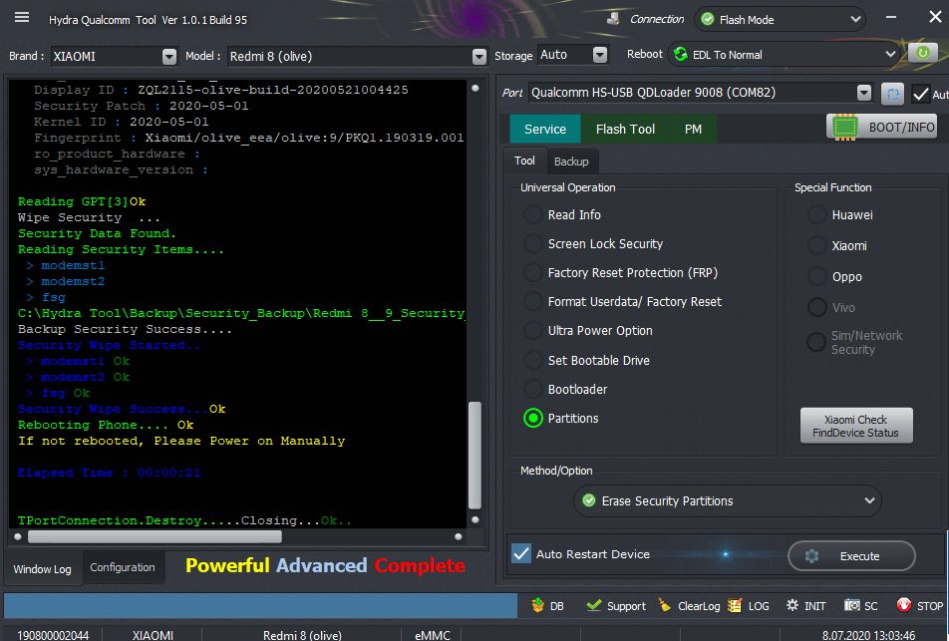This screenshot has width=949, height=641.
Task: Click eMMC in the status bar
Action: pos(433,635)
